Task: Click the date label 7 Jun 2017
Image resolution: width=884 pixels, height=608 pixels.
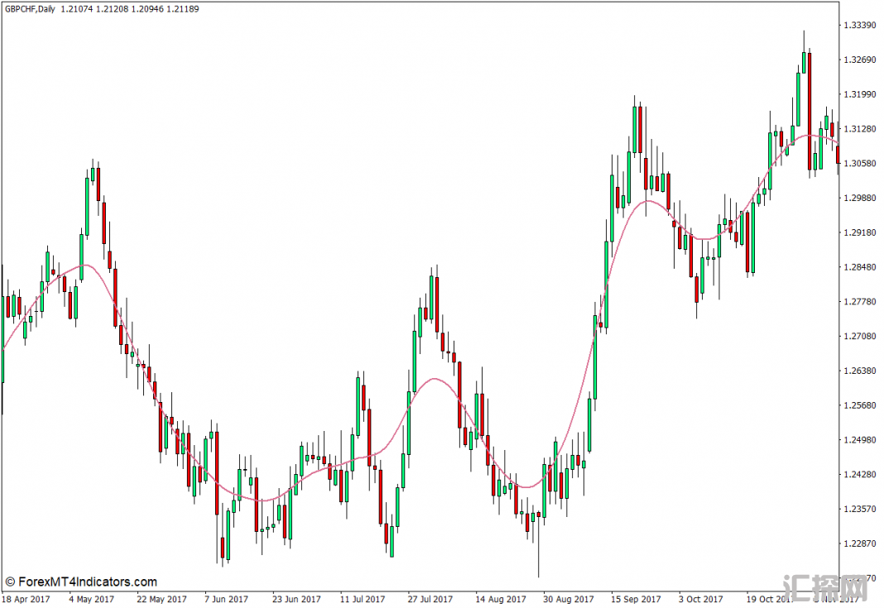Action: (226, 599)
